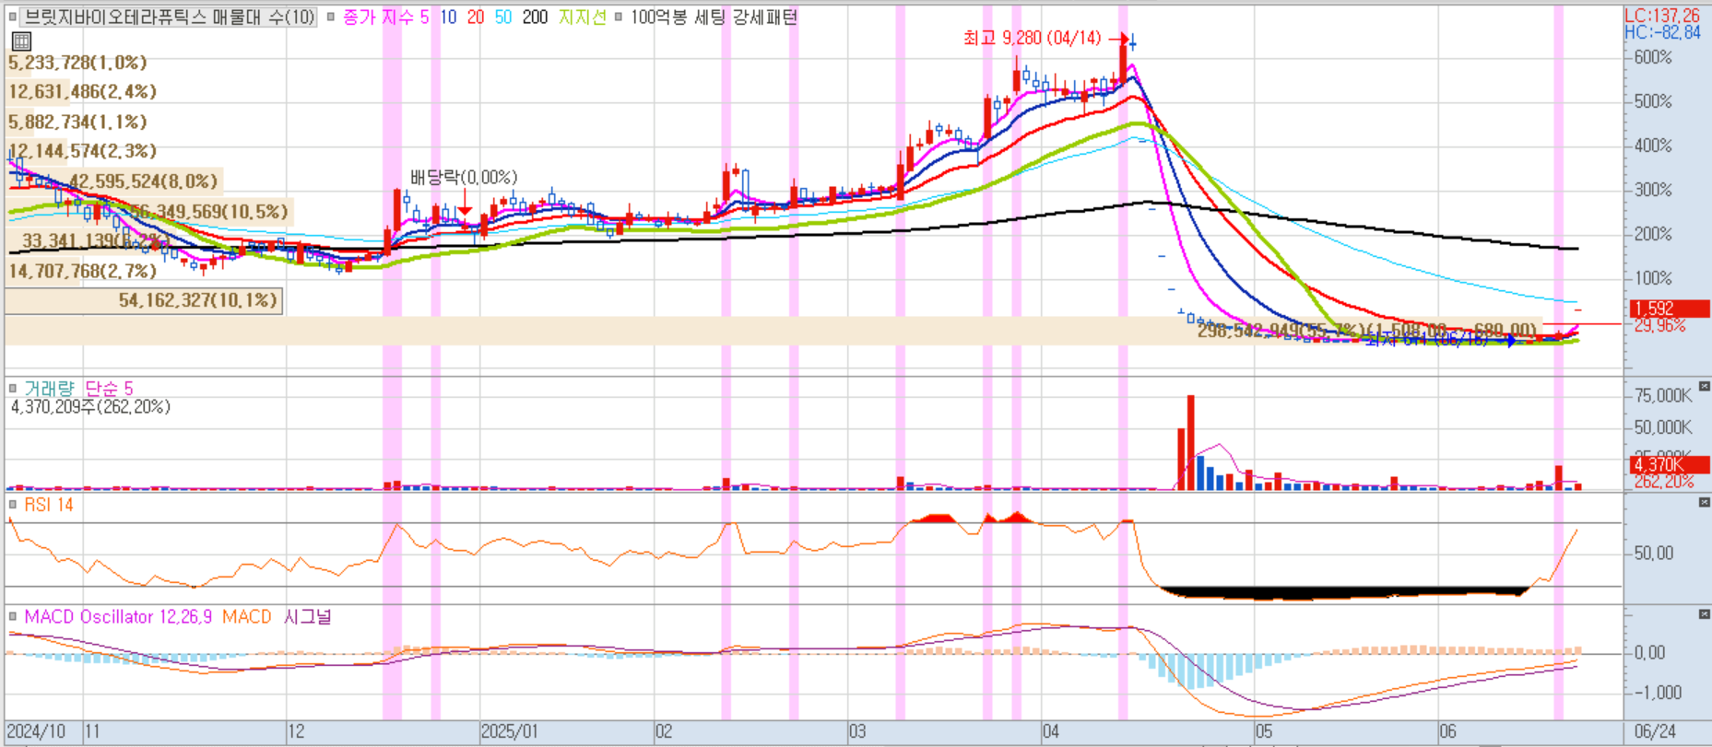Click the MACD Oscillator 12,26,9 label
The image size is (1712, 747).
click(x=118, y=616)
